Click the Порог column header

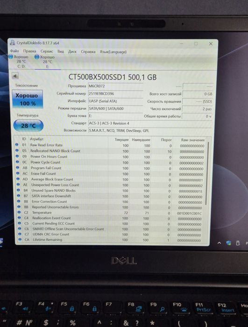[x=166, y=140]
